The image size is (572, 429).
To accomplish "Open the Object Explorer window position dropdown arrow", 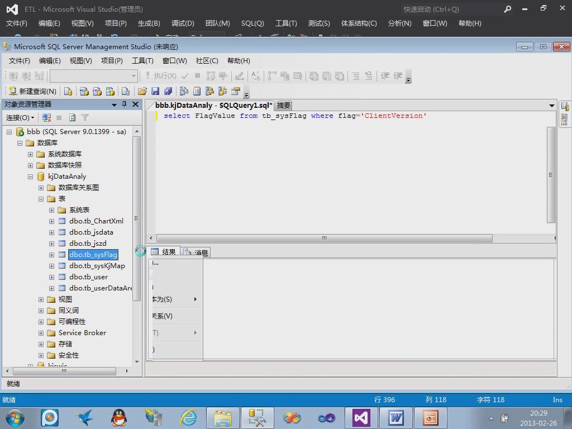I will 114,104.
